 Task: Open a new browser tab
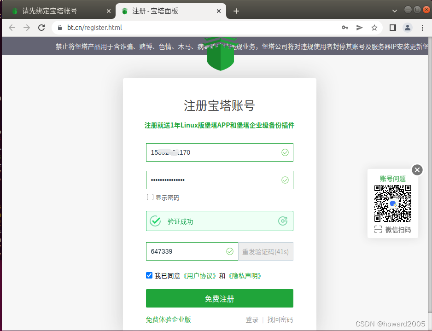pos(236,11)
